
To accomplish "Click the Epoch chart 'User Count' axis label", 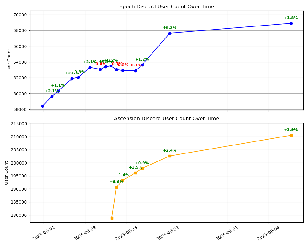I will coord(9,61).
